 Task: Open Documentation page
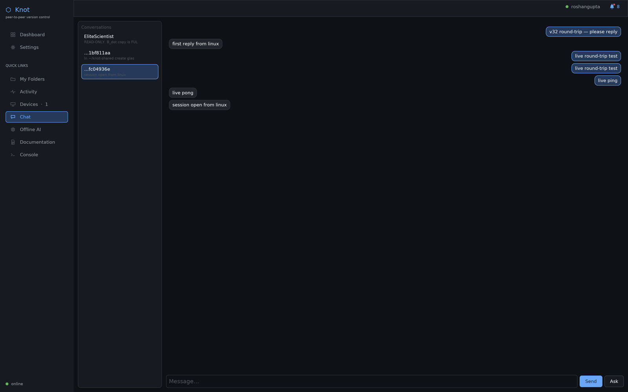(x=37, y=142)
